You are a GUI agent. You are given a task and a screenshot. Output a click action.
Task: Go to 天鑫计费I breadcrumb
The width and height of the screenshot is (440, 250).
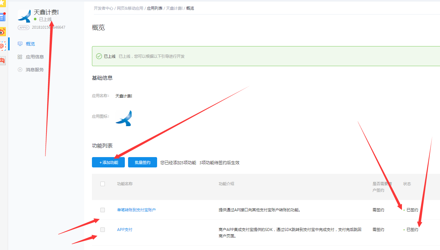(x=174, y=8)
